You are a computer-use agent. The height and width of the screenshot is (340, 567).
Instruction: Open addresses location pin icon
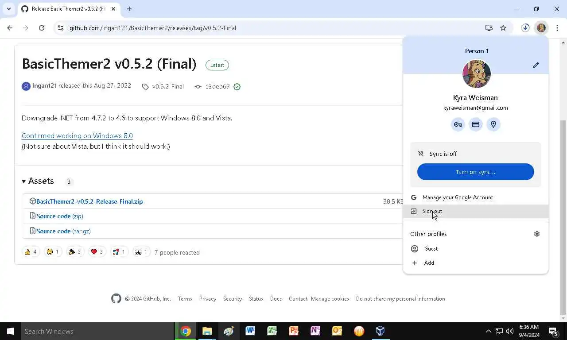[493, 124]
